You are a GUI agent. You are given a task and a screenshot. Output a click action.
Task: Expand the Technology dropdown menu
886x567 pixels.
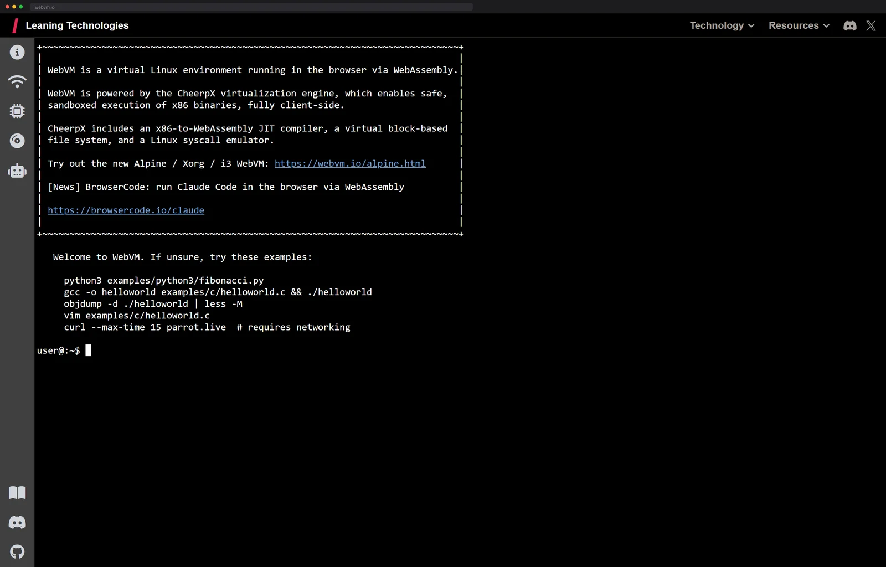[x=722, y=25]
